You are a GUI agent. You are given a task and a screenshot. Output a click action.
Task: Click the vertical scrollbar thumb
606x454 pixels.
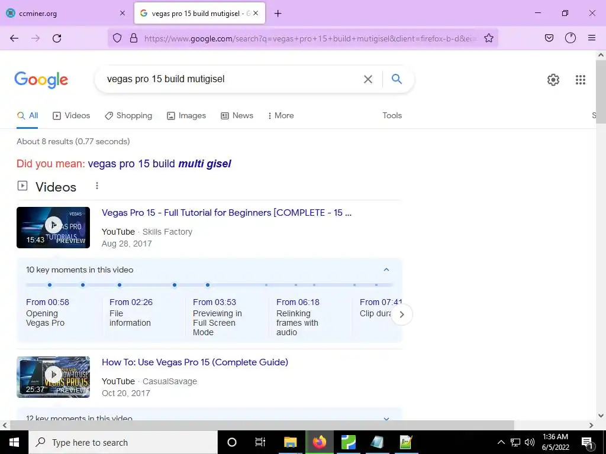point(601,92)
